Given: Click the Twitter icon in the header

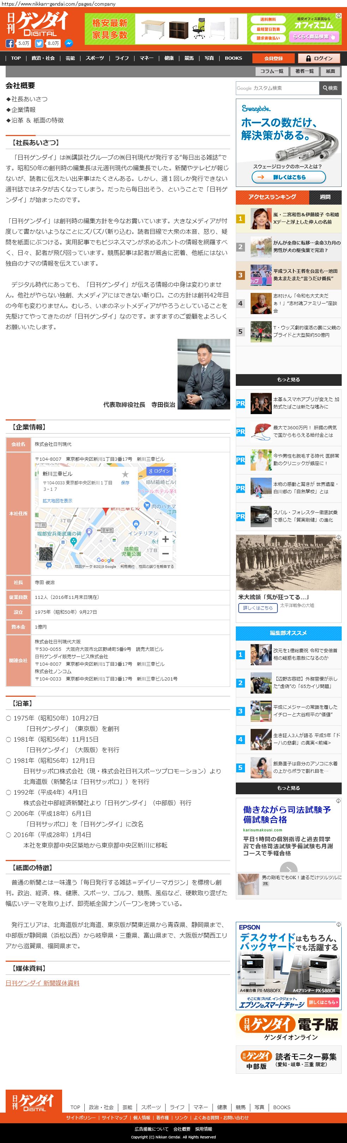Looking at the screenshot, I should click(39, 43).
